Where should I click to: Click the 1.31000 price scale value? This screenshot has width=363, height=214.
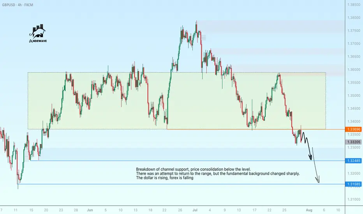354,199
